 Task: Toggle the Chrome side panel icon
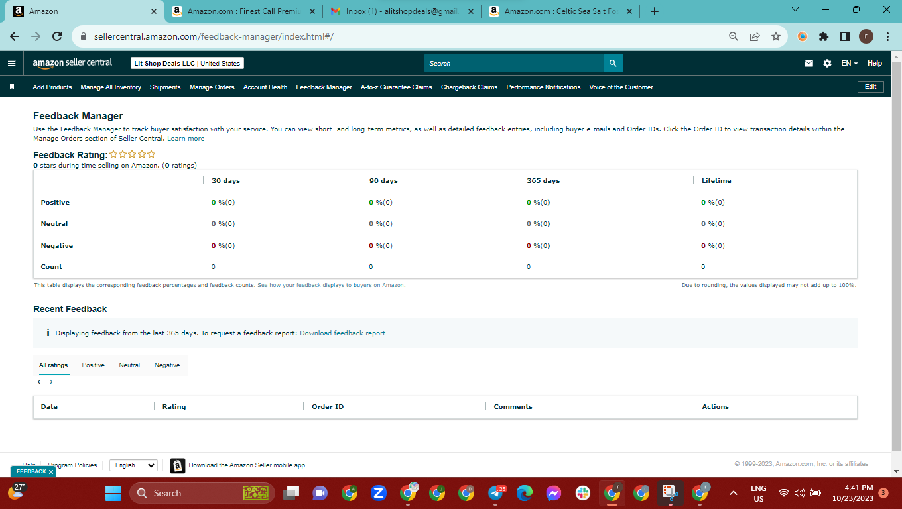coord(845,36)
